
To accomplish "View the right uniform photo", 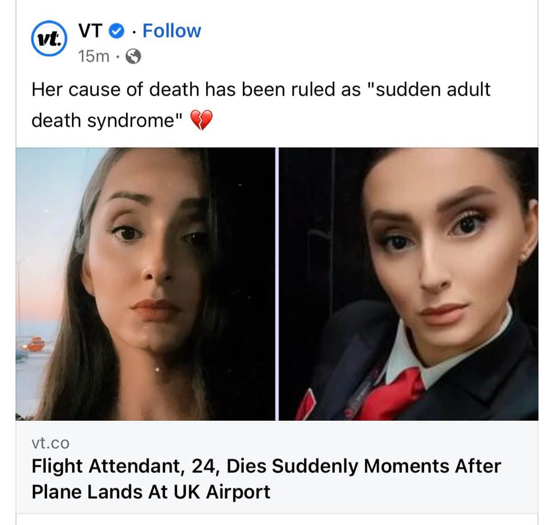I will click(409, 284).
